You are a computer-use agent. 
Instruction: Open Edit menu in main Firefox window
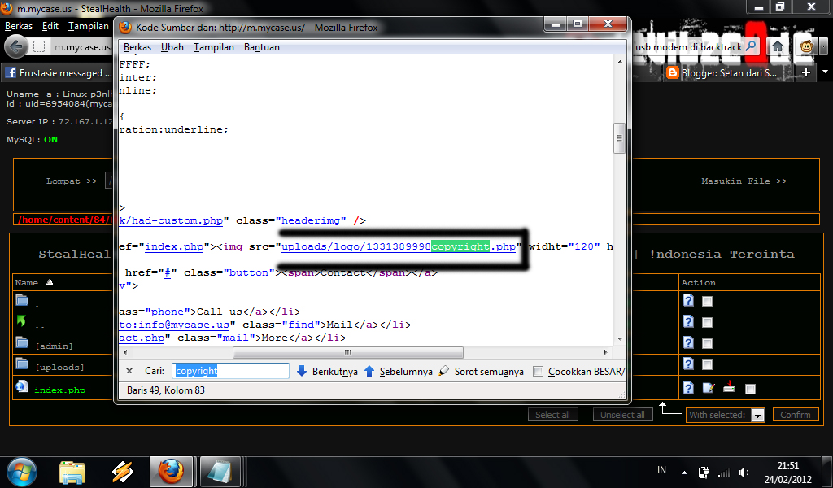50,26
